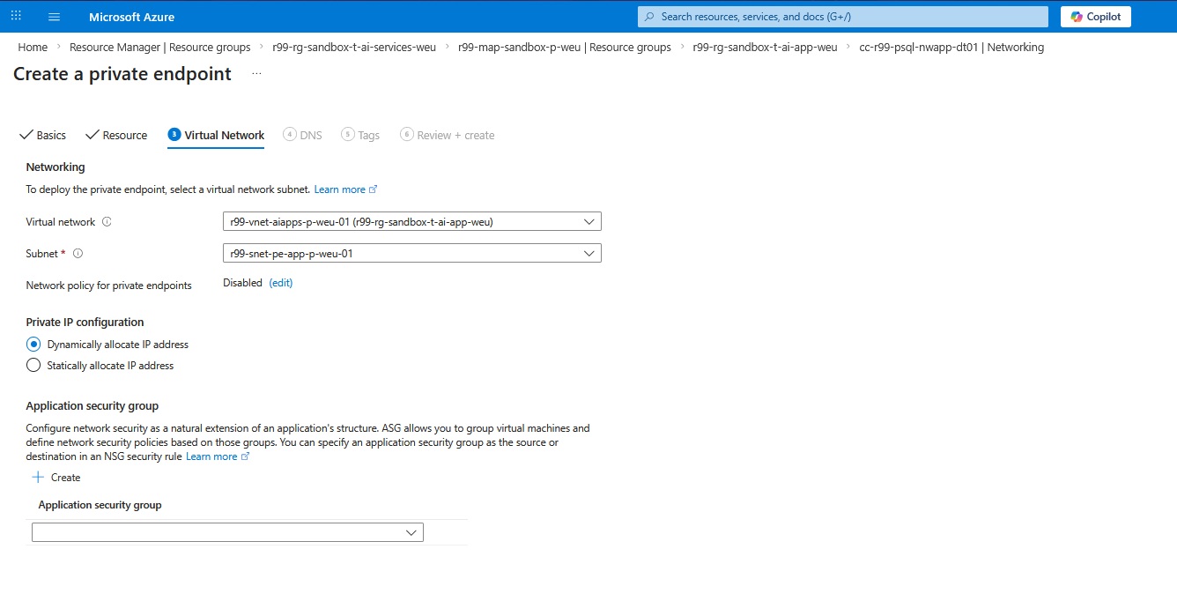Open Copilot from the top bar

pyautogui.click(x=1095, y=16)
